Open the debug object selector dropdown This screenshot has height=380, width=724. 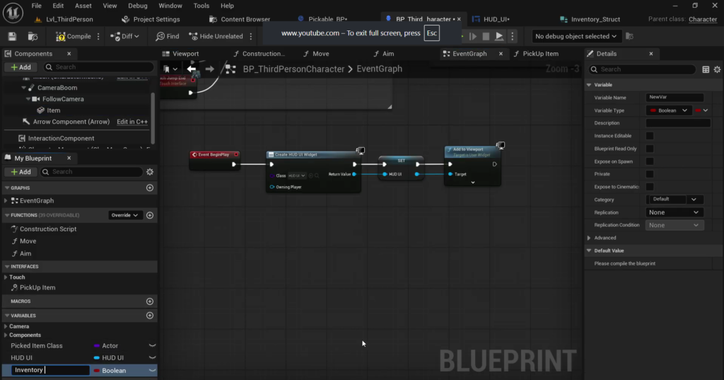(576, 36)
